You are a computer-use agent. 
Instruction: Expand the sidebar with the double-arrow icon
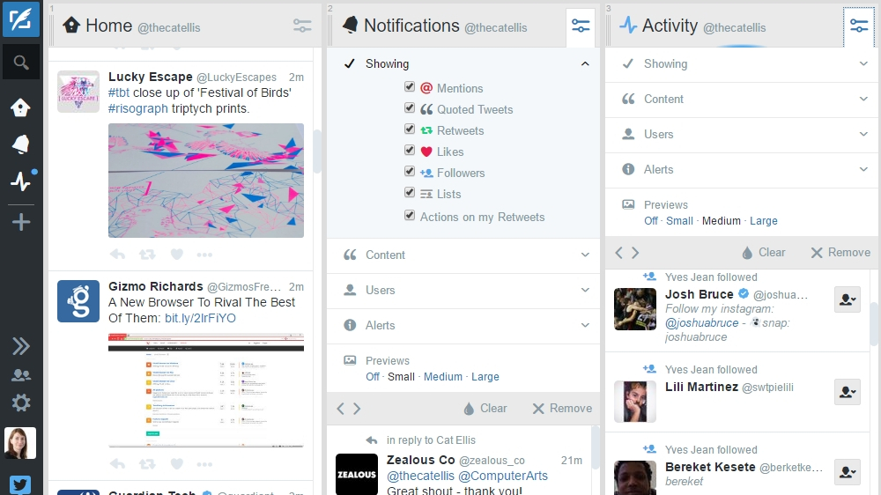[x=21, y=346]
